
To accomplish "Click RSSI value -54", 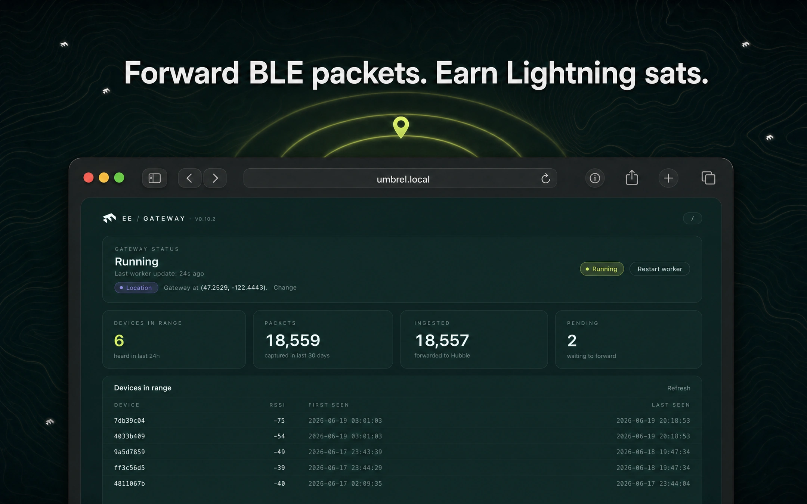I will click(x=279, y=436).
